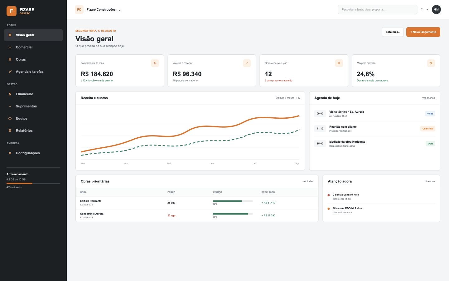This screenshot has height=281, width=449.
Task: Click the dollar icon beside Financeiro
Action: (10, 94)
